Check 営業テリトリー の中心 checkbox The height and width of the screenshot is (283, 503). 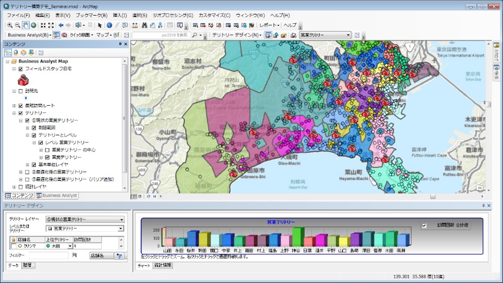[47, 150]
